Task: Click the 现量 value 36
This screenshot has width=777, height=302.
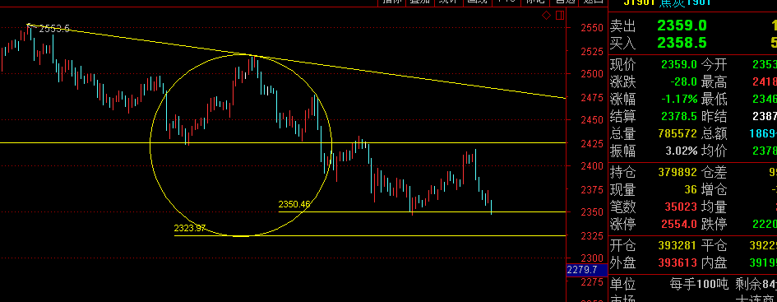Action: (x=691, y=189)
